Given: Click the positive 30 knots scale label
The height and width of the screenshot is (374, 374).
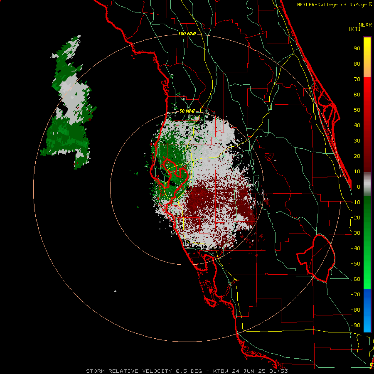Looking at the screenshot, I should click(x=357, y=141).
